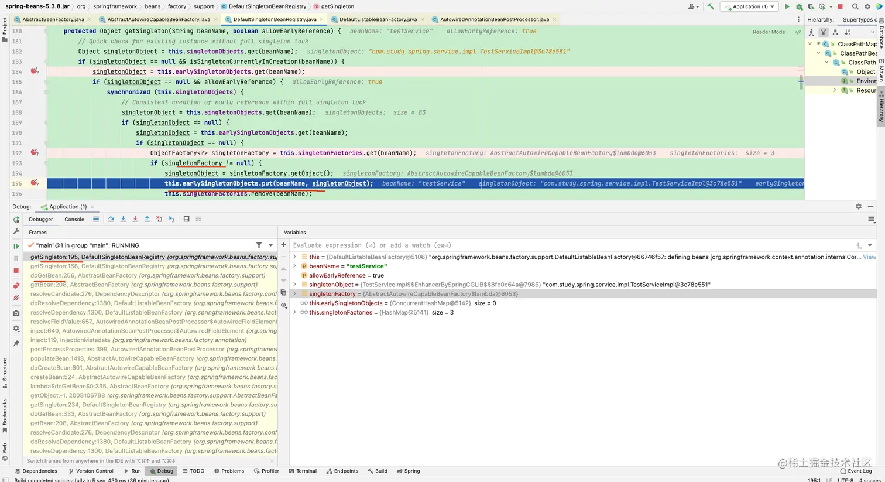Expand the singletonFactory variable node
This screenshot has height=482, width=885.
pyautogui.click(x=294, y=294)
